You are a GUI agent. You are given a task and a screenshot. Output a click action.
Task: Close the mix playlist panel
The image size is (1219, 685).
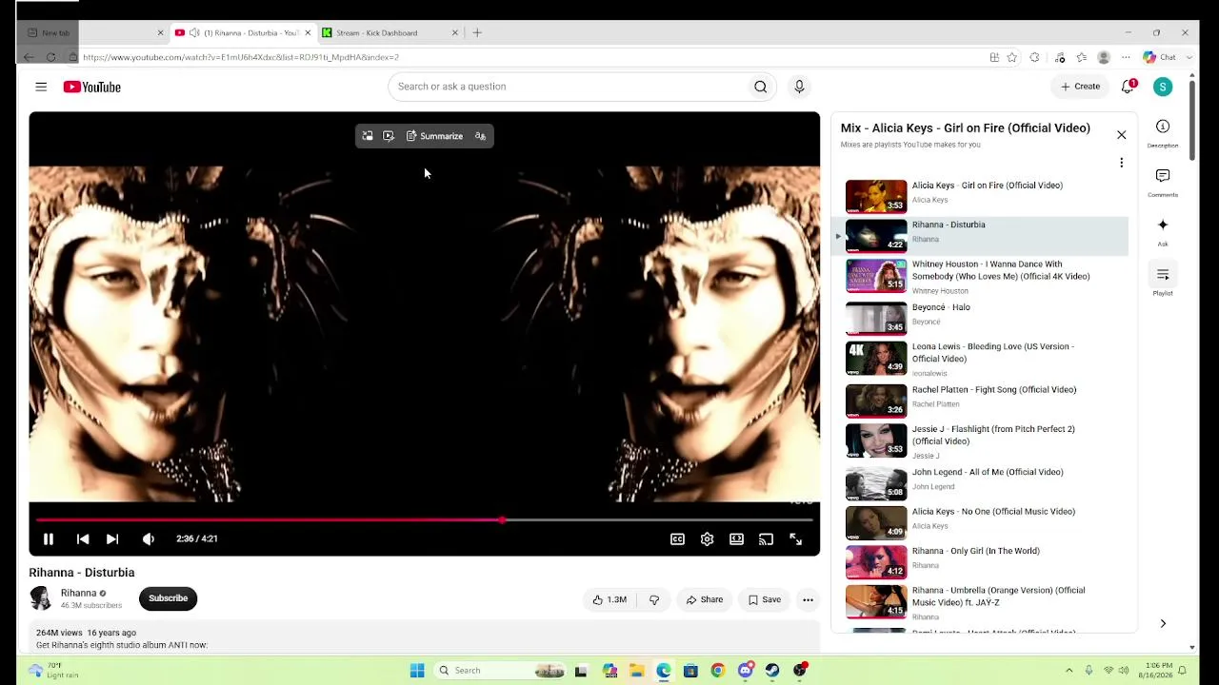[1121, 135]
